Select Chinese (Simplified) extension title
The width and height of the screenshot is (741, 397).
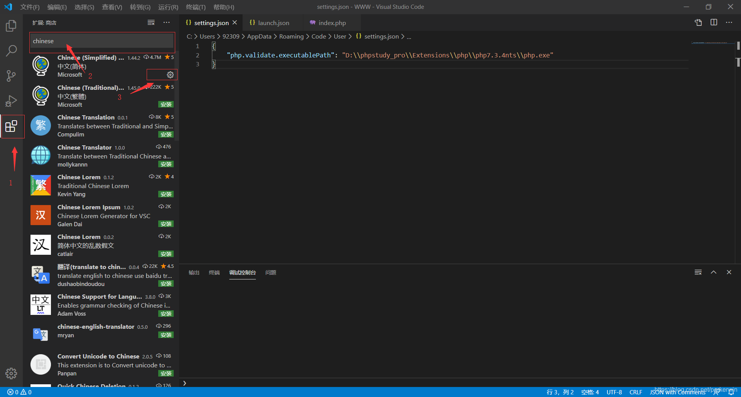pos(91,57)
